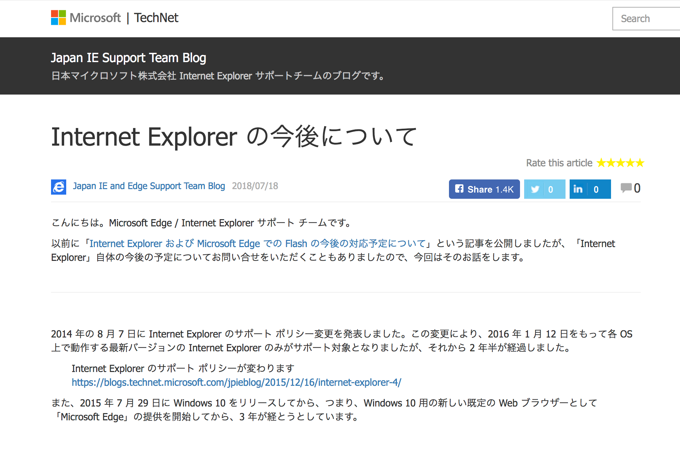Rate article with first star

[601, 163]
